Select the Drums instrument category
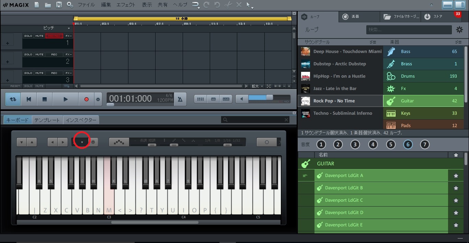The image size is (469, 243). click(x=423, y=76)
